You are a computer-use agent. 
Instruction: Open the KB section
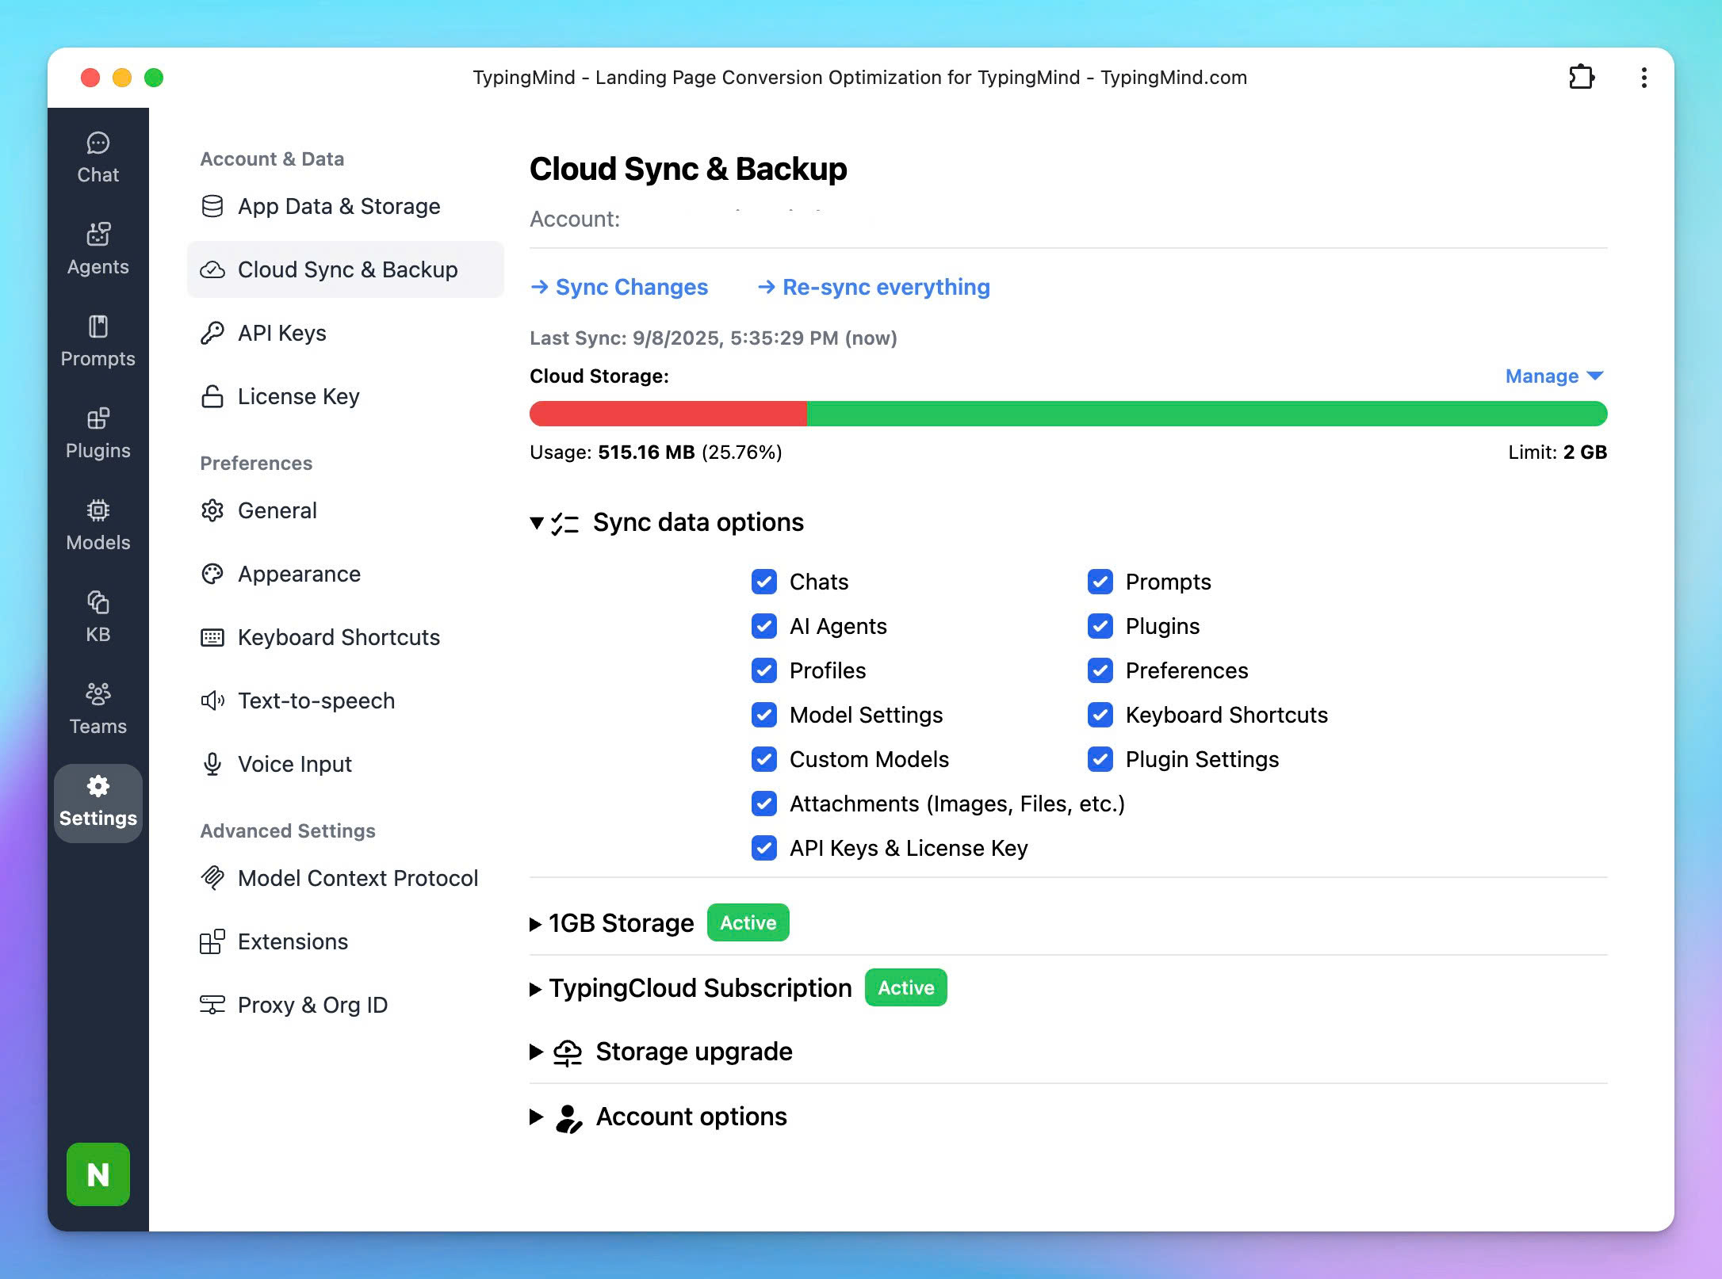(x=98, y=615)
